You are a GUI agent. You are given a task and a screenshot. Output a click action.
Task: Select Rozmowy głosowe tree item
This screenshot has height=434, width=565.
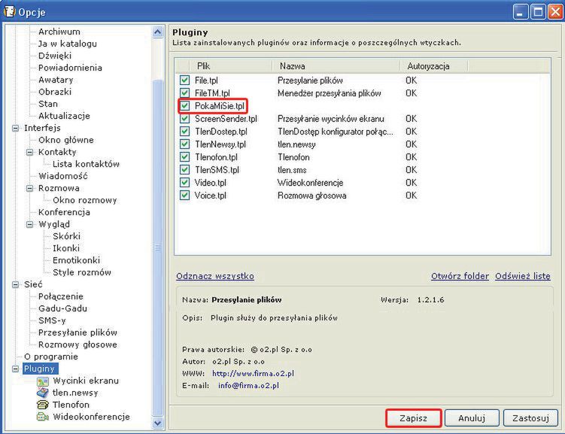[x=77, y=344]
